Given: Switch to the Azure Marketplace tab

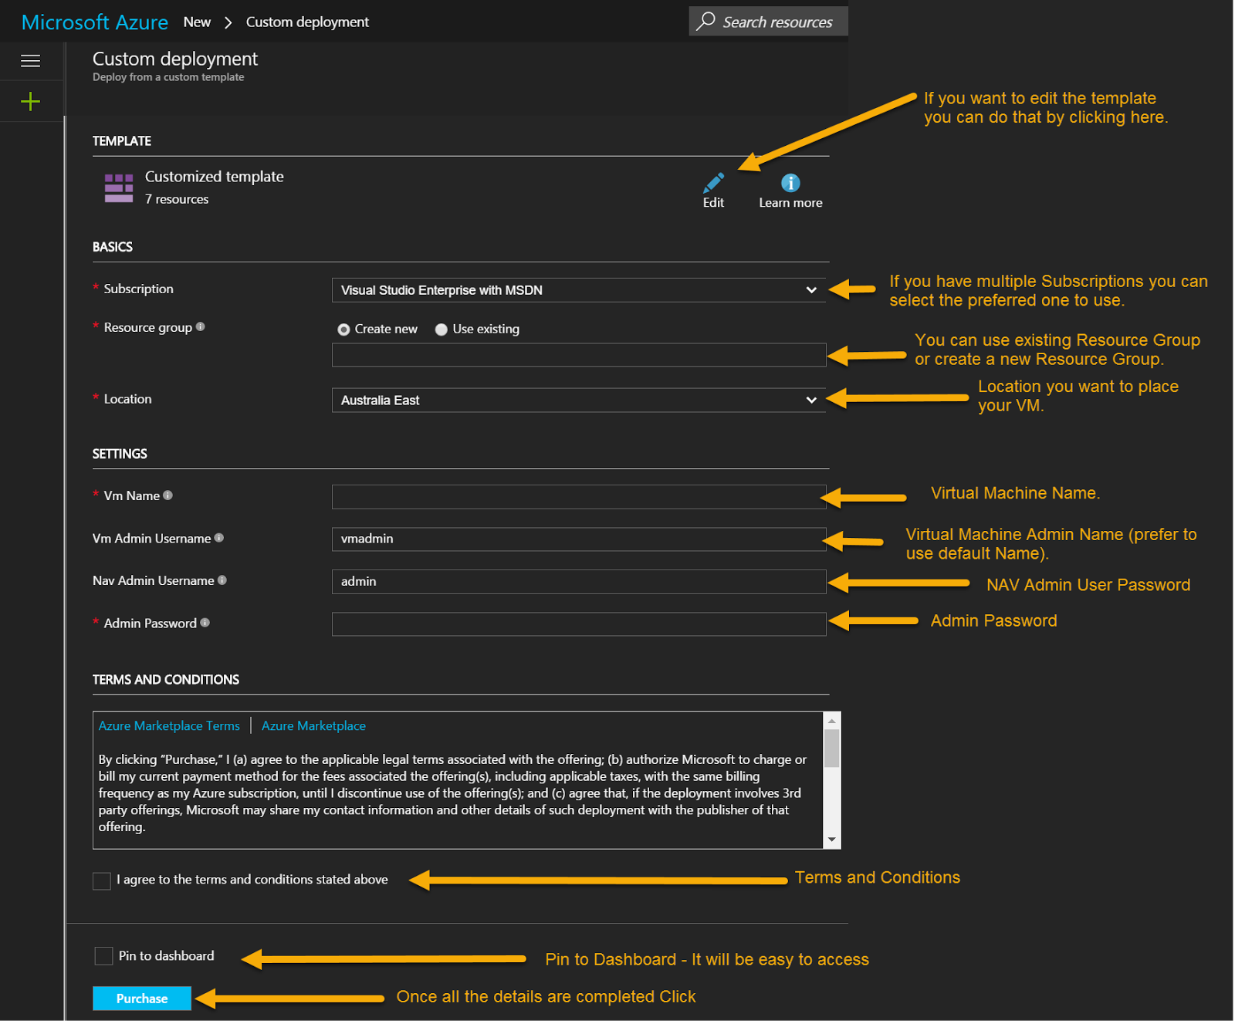Looking at the screenshot, I should pyautogui.click(x=313, y=726).
